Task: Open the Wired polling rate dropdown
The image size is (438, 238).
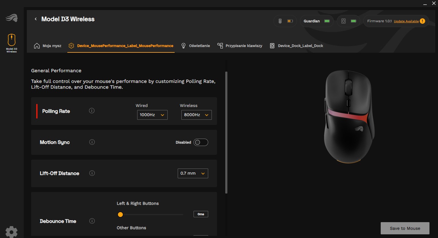Action: tap(152, 115)
